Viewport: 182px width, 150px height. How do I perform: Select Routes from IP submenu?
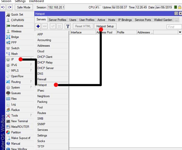(x=52, y=113)
